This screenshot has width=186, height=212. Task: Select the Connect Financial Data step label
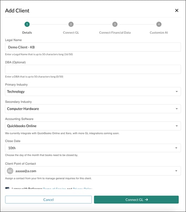[x=115, y=33]
